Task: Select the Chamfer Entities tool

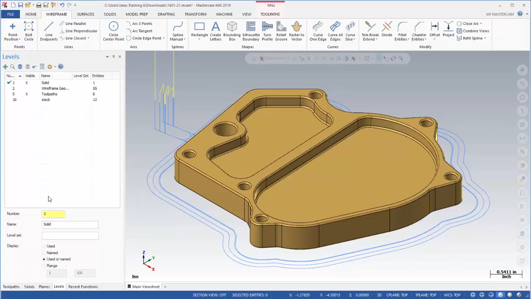Action: click(419, 31)
